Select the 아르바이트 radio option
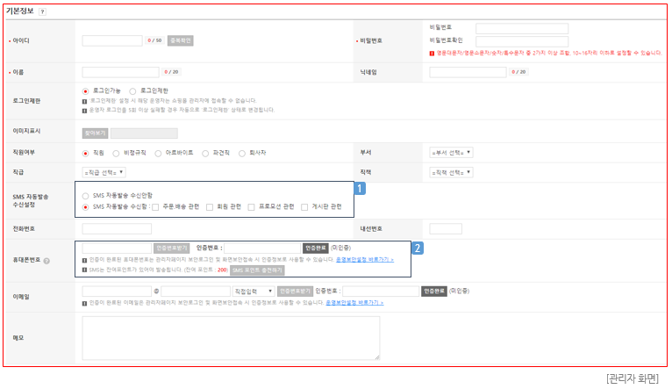 [158, 154]
